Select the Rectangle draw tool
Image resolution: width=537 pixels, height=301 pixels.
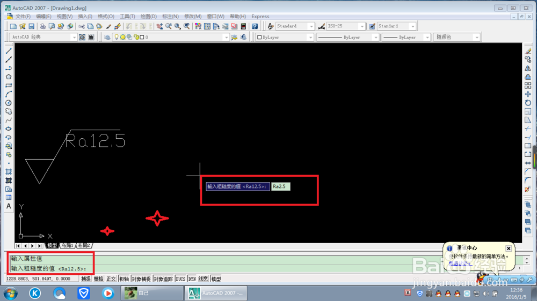click(9, 85)
